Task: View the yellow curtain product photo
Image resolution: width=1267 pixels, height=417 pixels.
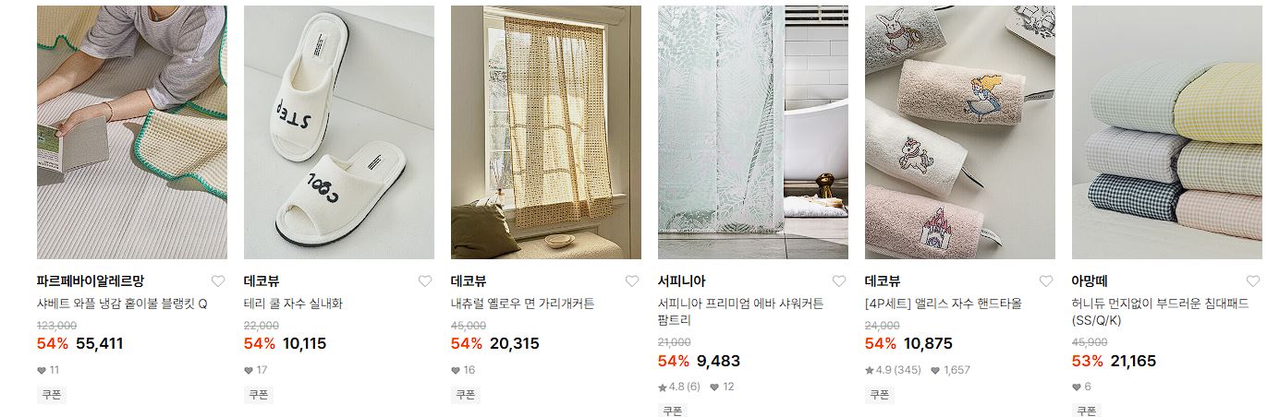Action: 546,132
